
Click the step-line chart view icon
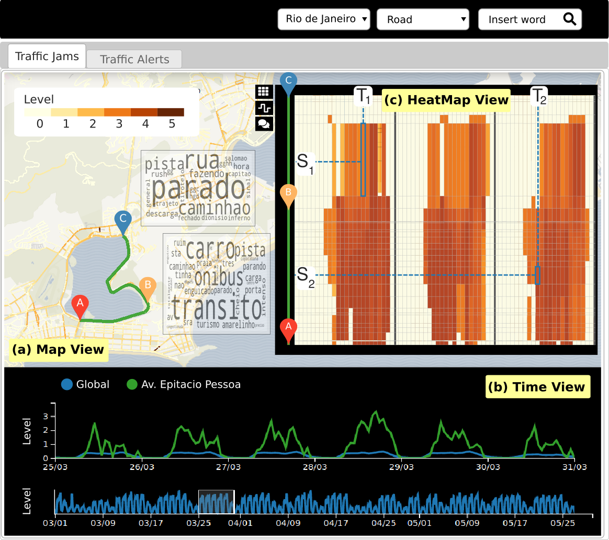coord(264,108)
